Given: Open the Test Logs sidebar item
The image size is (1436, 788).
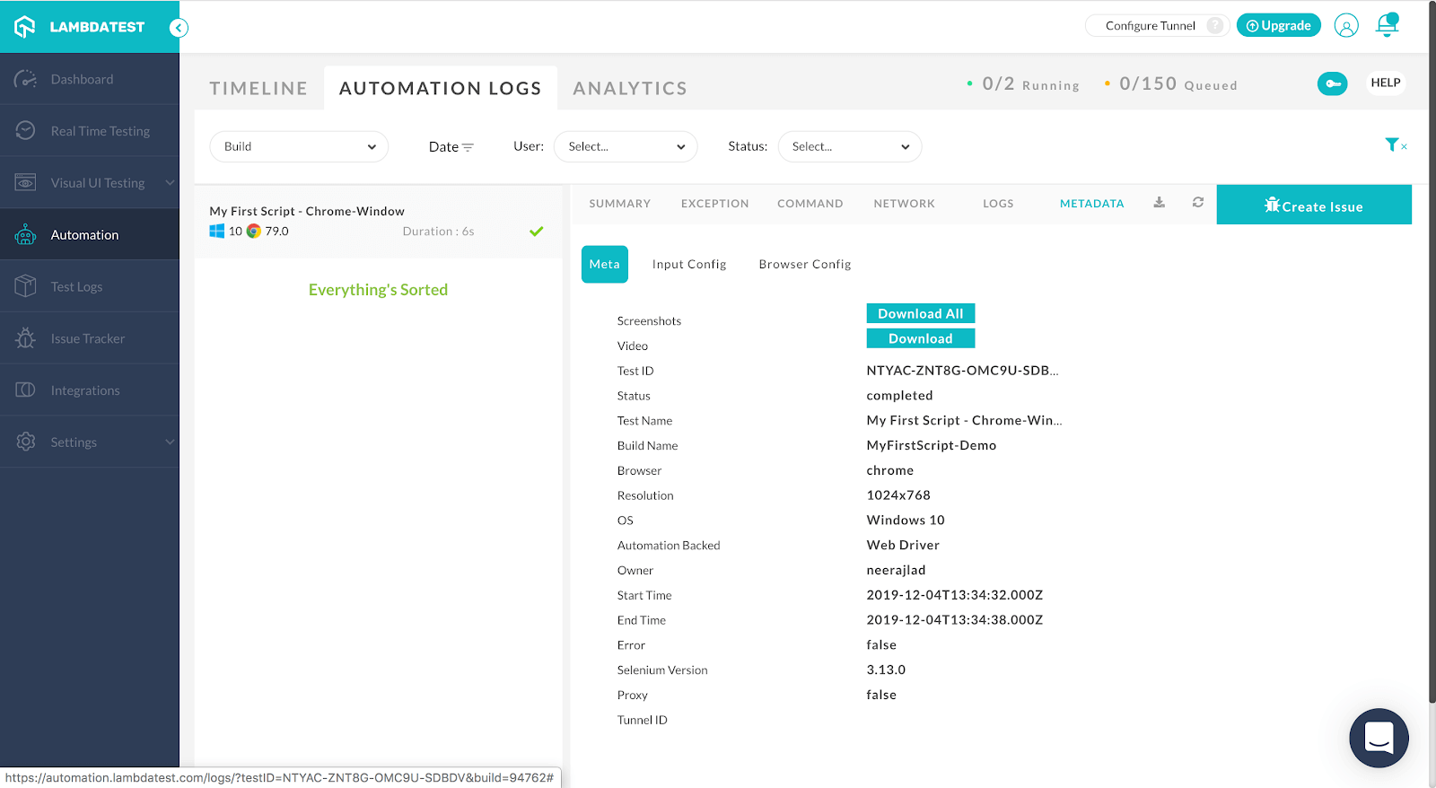Looking at the screenshot, I should (90, 286).
